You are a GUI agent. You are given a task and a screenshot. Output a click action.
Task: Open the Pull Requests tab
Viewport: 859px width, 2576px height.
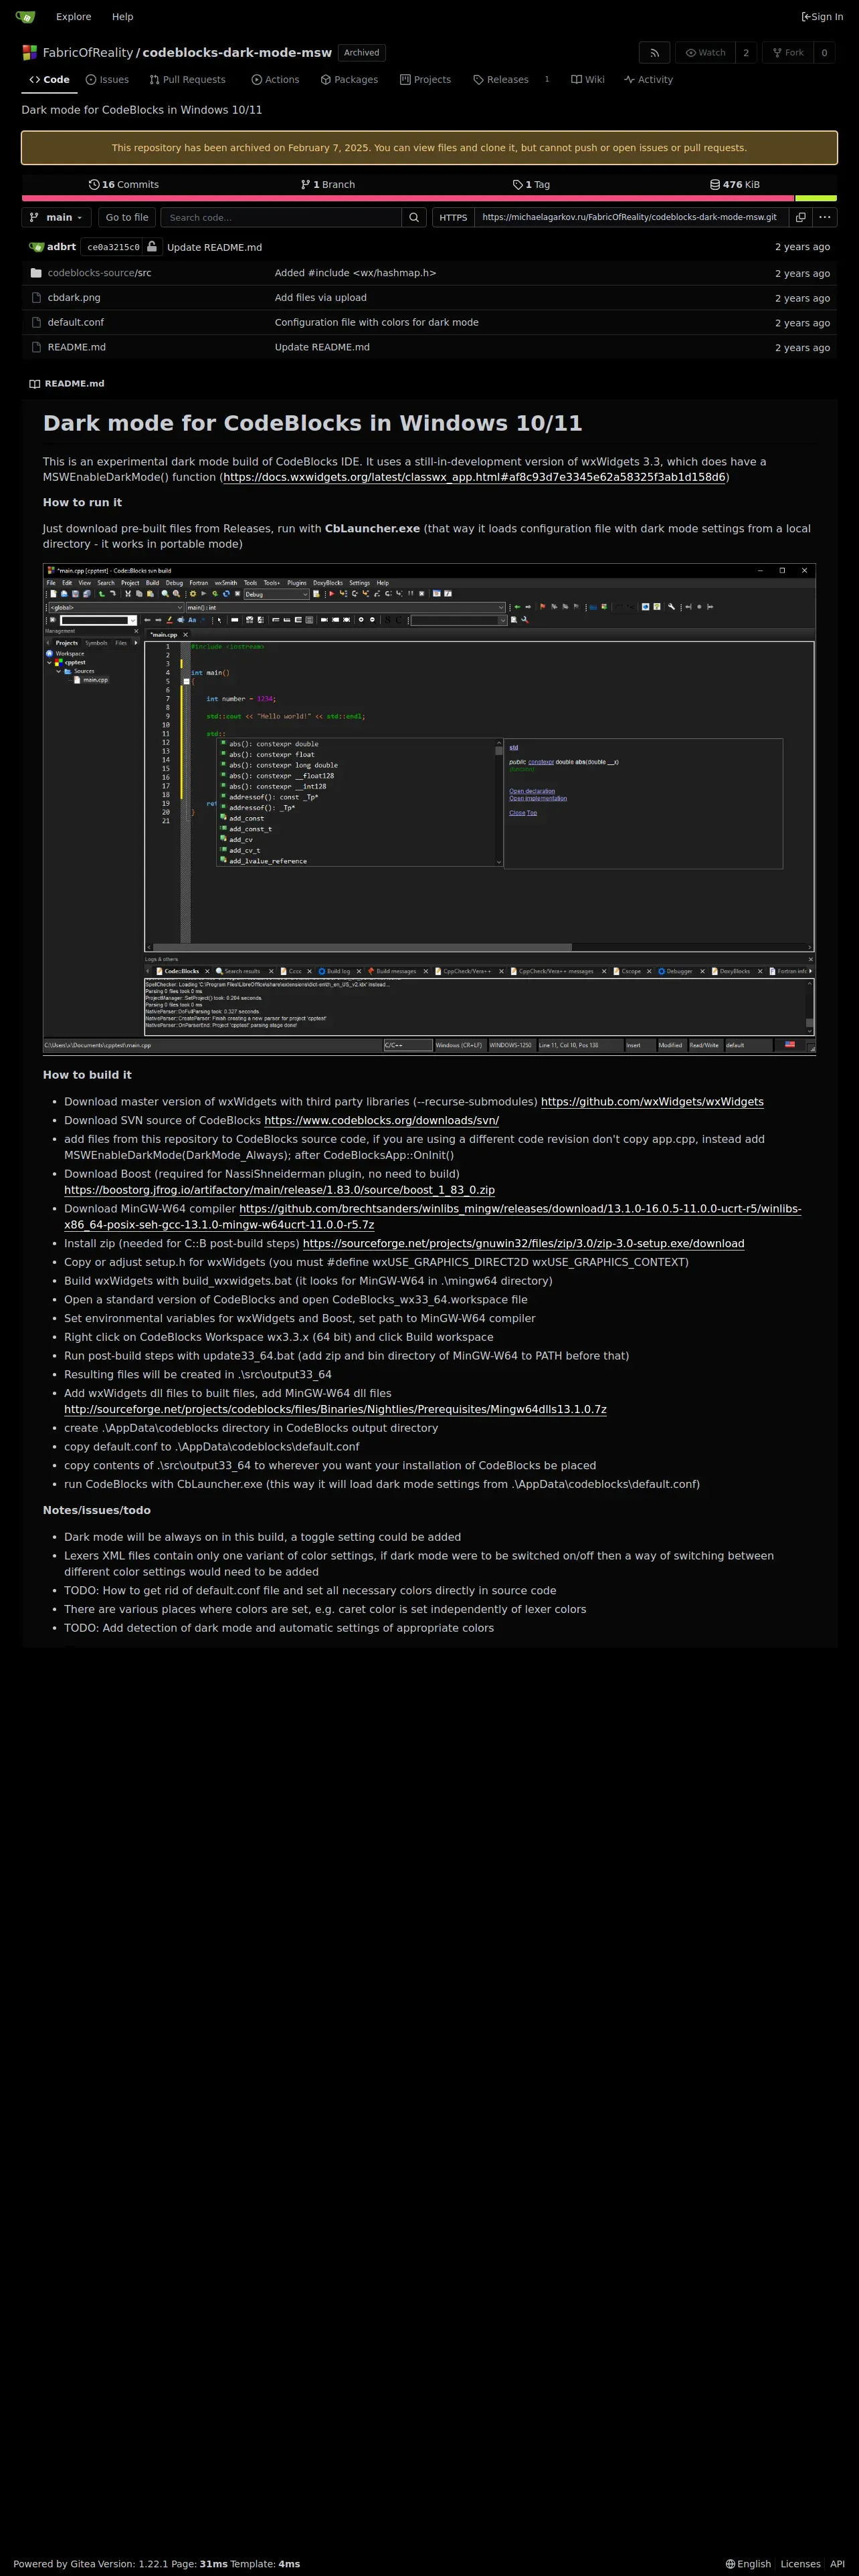pyautogui.click(x=188, y=80)
